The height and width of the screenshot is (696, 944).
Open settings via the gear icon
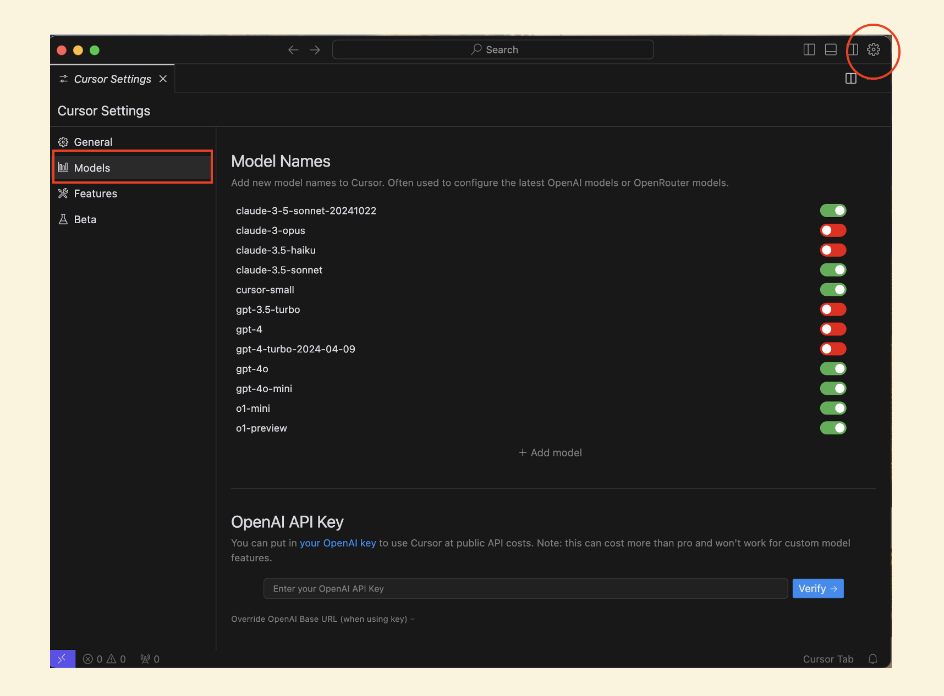tap(873, 49)
